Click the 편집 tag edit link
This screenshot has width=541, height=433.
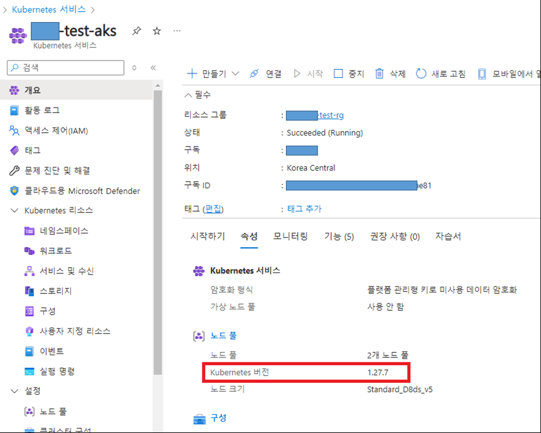click(214, 209)
